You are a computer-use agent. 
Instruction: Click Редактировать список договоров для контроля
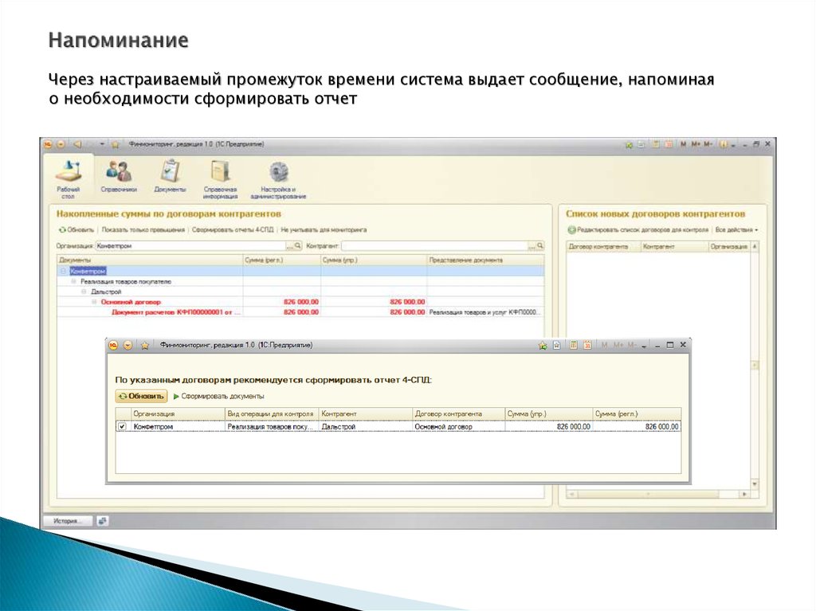pos(638,229)
